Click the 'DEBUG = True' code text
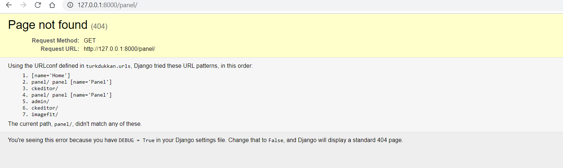Viewport: 563px width, 168px height. [x=137, y=141]
